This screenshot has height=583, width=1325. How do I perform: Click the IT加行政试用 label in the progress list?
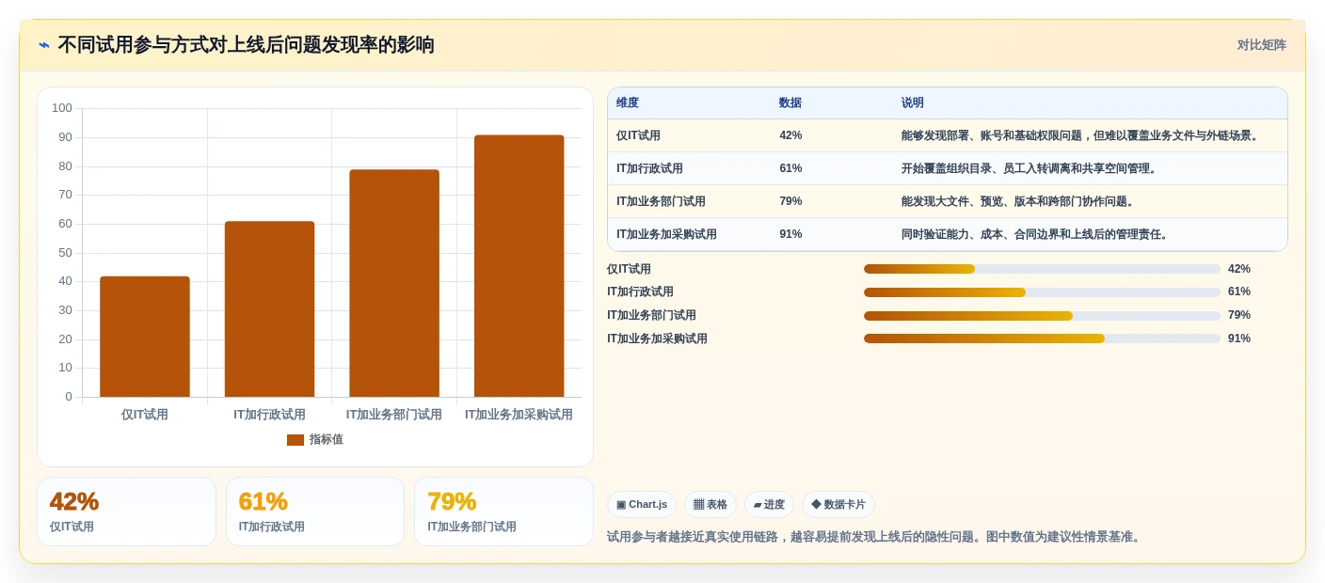click(x=641, y=292)
